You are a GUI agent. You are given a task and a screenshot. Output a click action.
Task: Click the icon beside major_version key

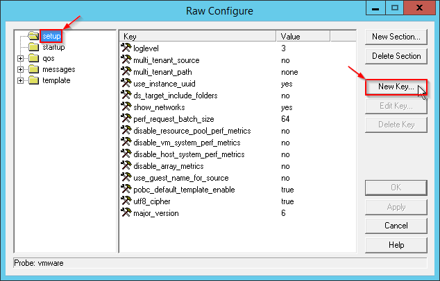click(x=126, y=213)
